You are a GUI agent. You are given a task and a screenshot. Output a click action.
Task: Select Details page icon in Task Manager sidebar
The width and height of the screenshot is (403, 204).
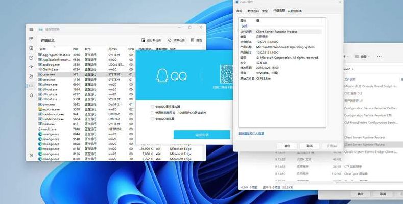point(31,86)
